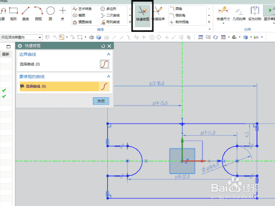Choose the Chamfer (倒斜角) command
275x206 pixels.
[x=178, y=15]
